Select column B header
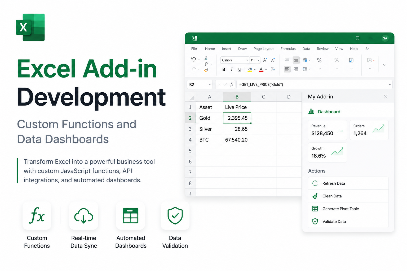The width and height of the screenshot is (407, 271). [237, 97]
